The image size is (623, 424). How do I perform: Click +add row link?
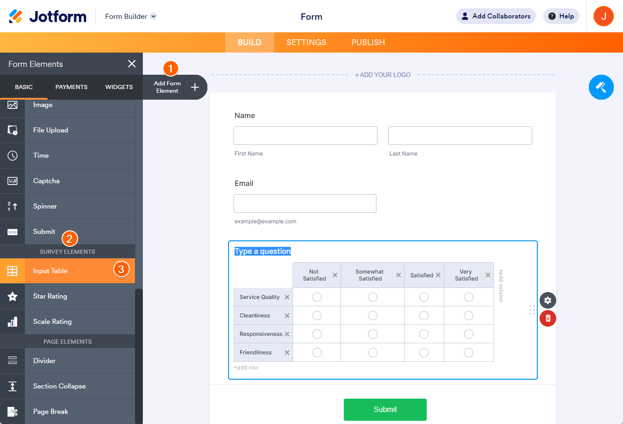tap(246, 368)
